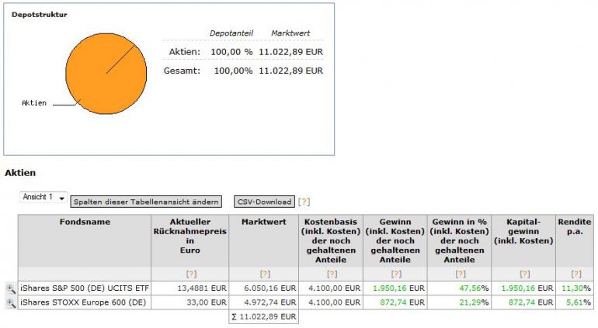
Task: Select iShares S&P 500 (DE) UCITS ETF name
Action: pyautogui.click(x=74, y=288)
